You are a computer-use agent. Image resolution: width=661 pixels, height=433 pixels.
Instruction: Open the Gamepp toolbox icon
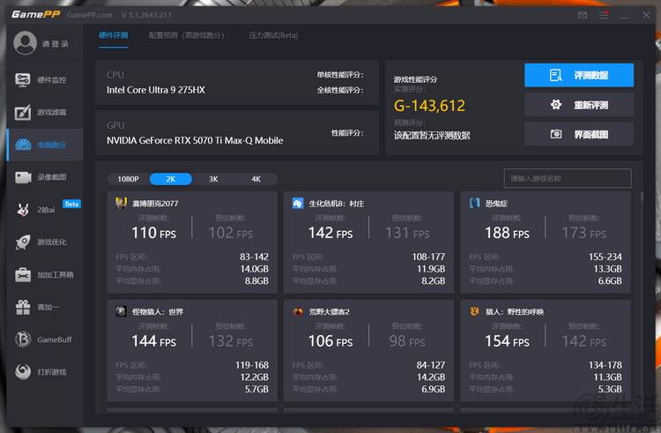(x=23, y=274)
